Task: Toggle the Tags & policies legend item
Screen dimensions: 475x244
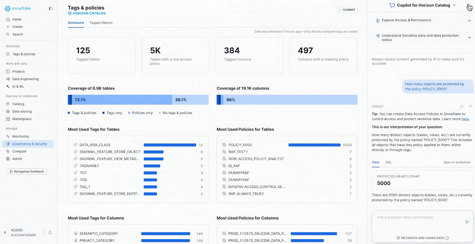Action: pyautogui.click(x=82, y=113)
